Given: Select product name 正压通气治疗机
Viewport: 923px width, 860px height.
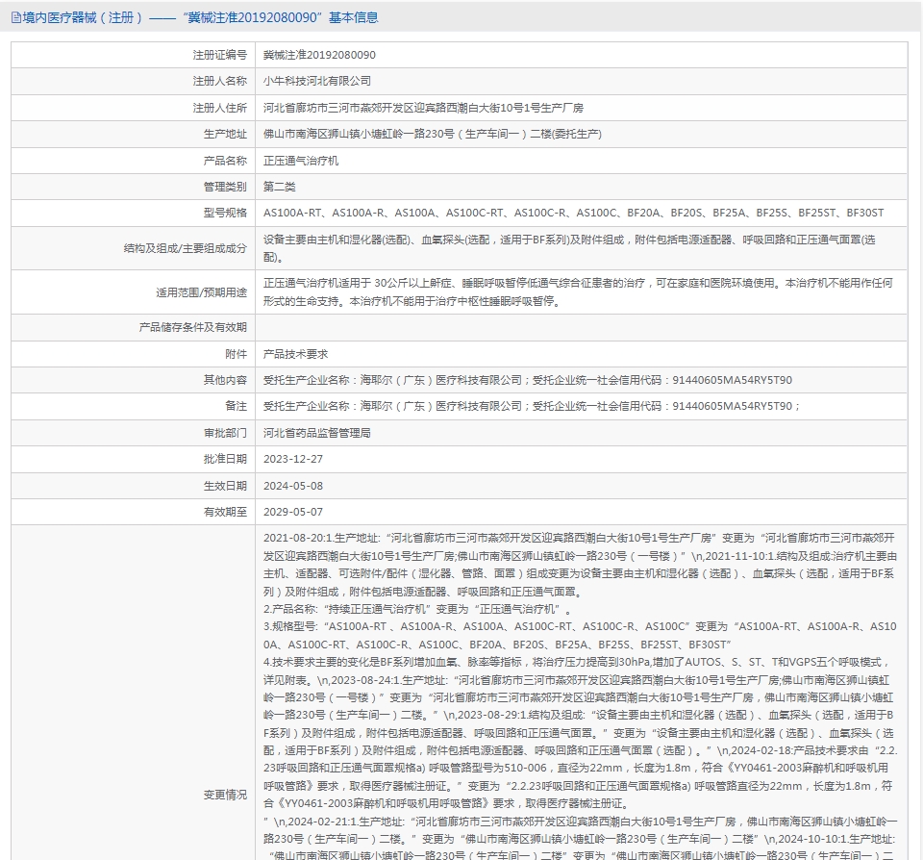Looking at the screenshot, I should 301,161.
